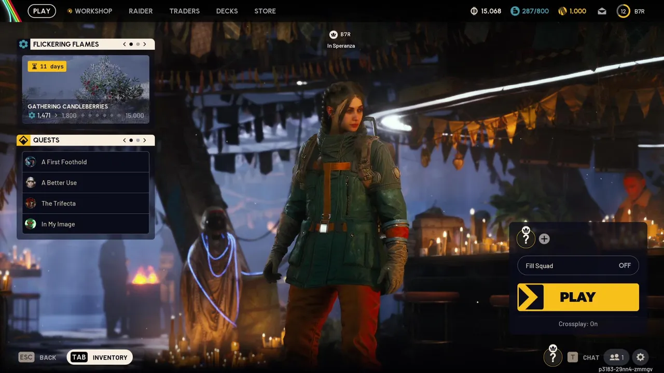This screenshot has height=373, width=664.
Task: Click the Flickering Flames second page dot
Action: click(137, 44)
